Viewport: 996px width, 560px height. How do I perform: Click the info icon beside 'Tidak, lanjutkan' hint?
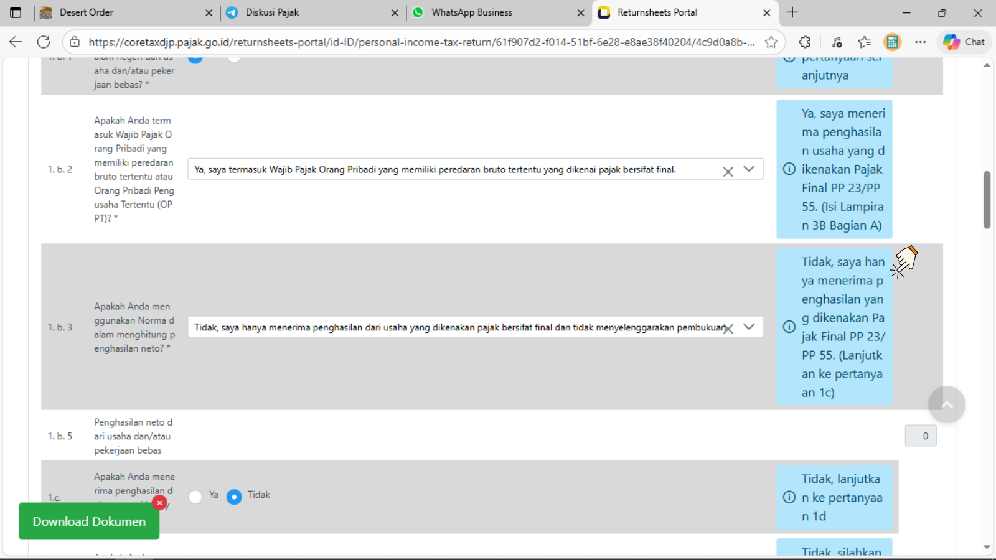pyautogui.click(x=789, y=497)
